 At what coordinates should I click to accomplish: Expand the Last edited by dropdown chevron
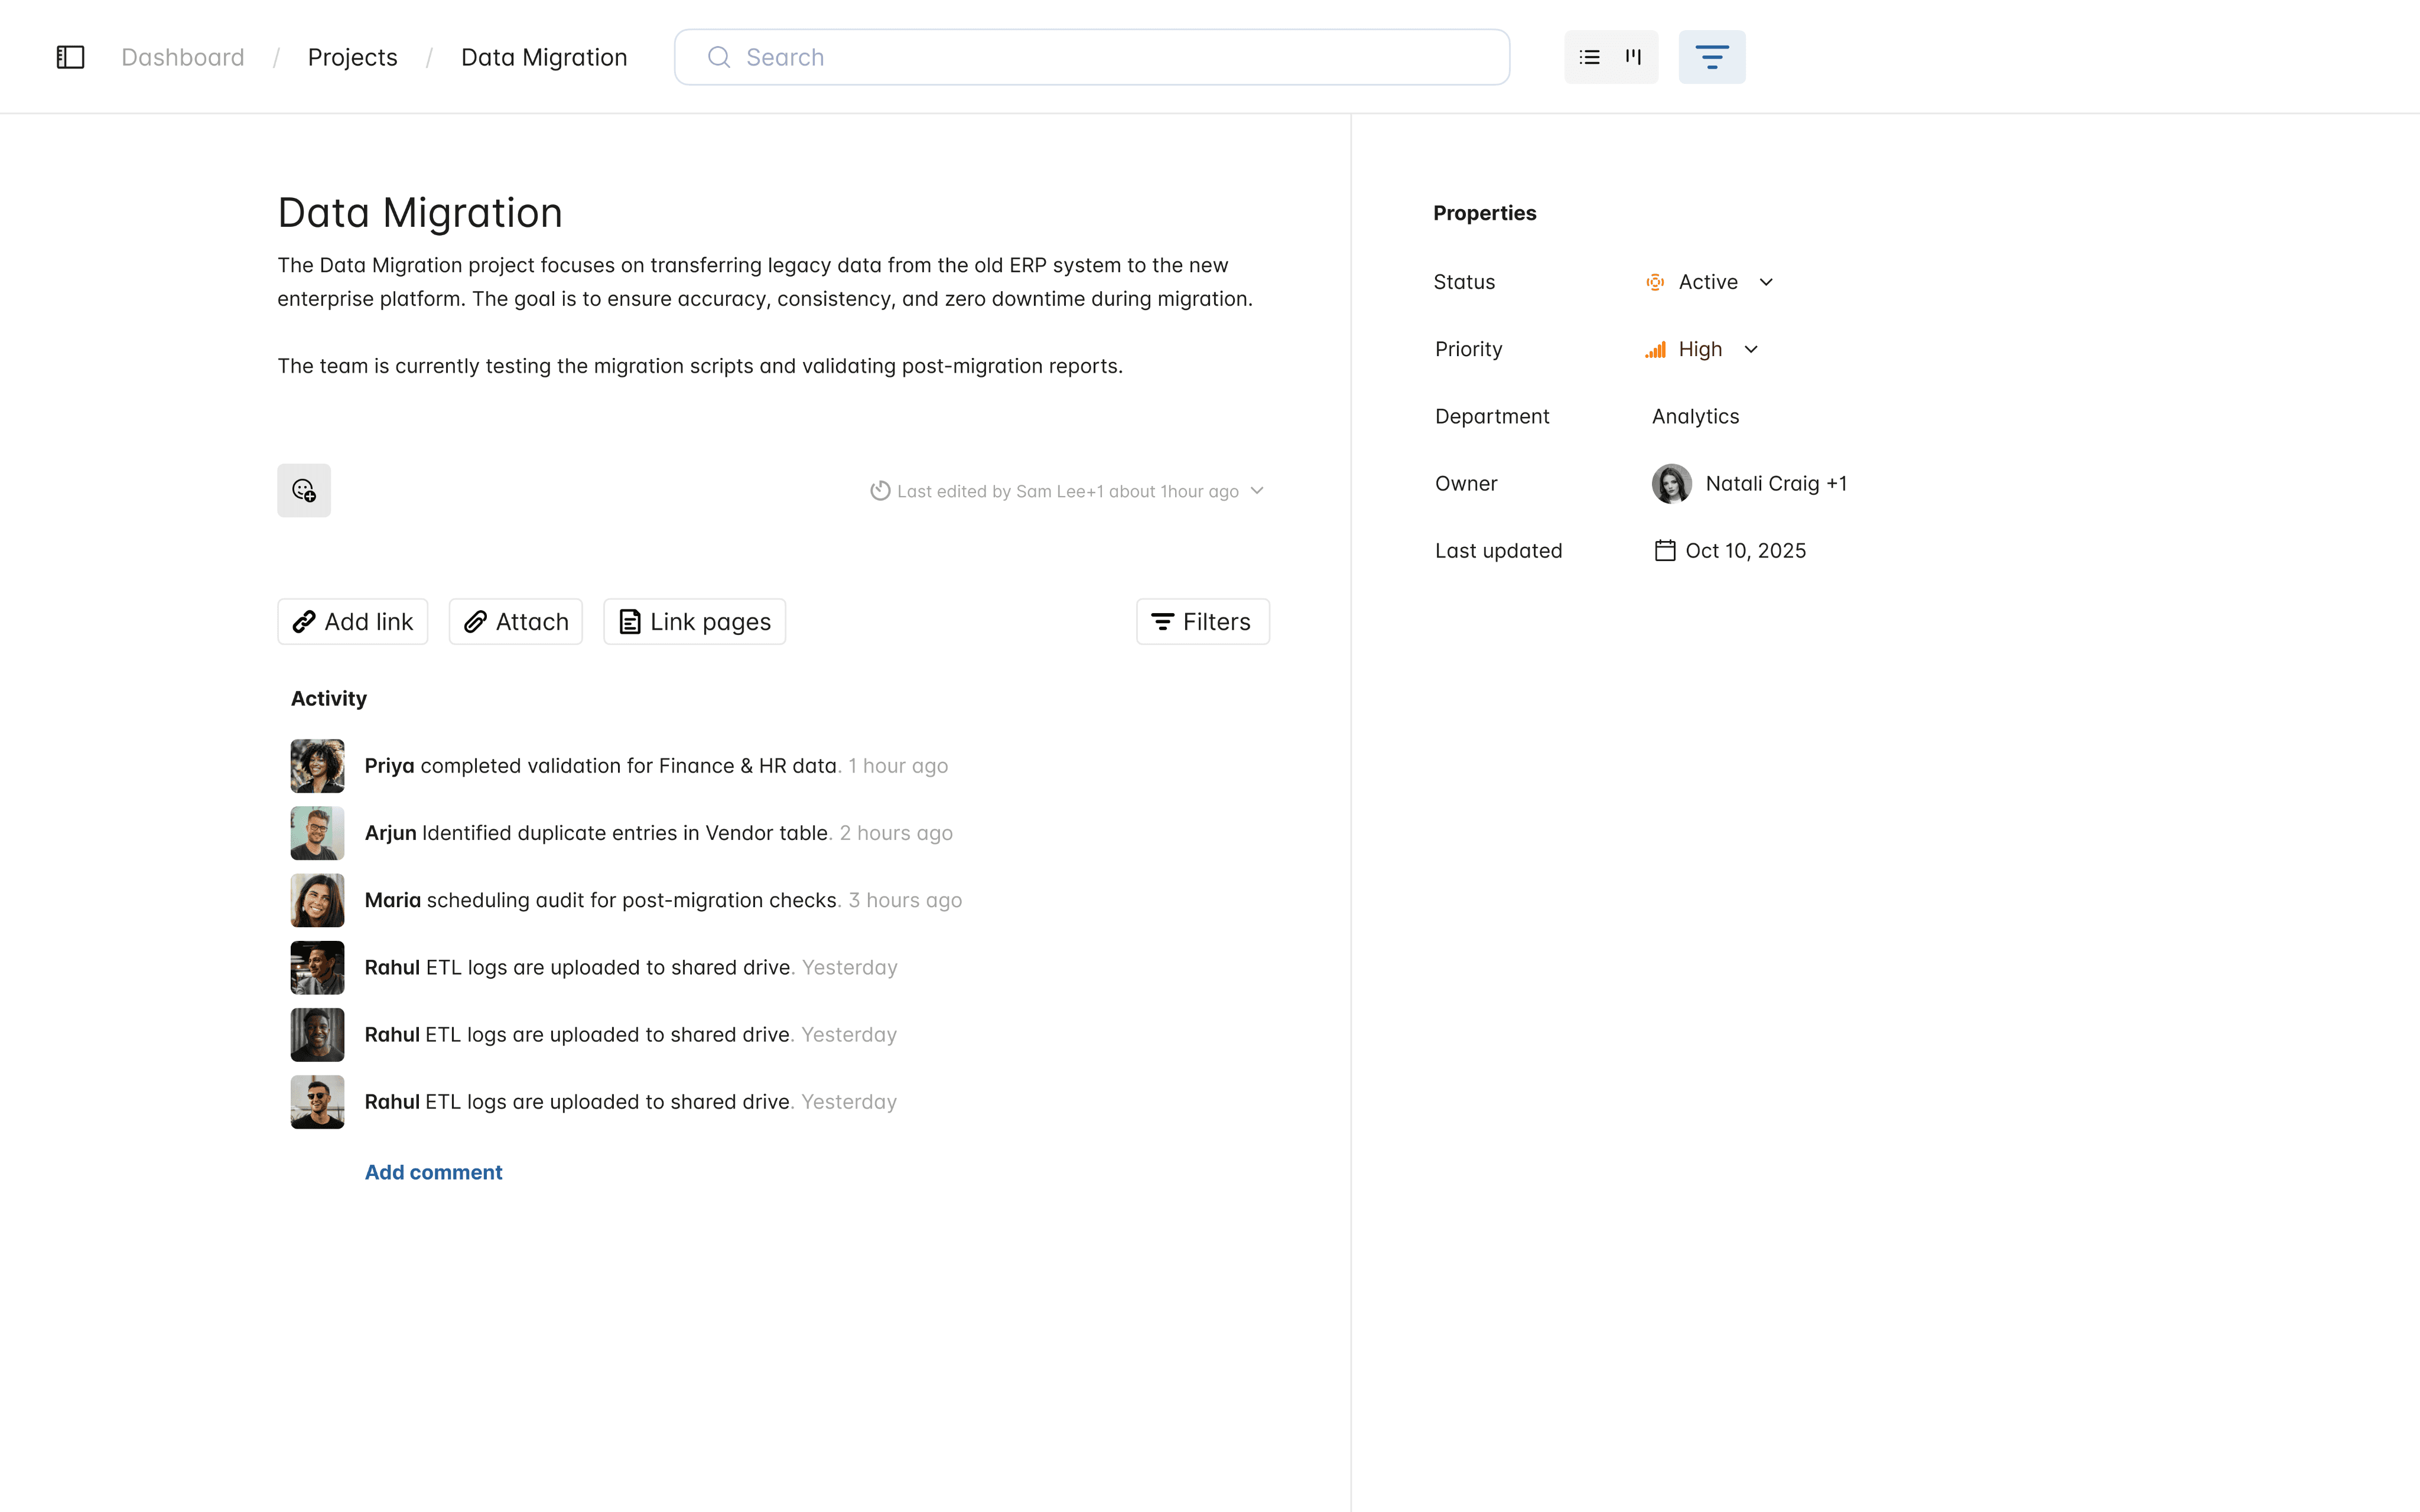pos(1257,491)
